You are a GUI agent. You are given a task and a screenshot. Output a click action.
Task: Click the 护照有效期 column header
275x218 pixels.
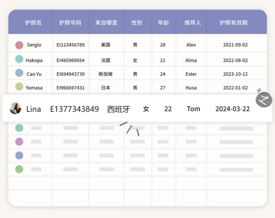point(234,22)
